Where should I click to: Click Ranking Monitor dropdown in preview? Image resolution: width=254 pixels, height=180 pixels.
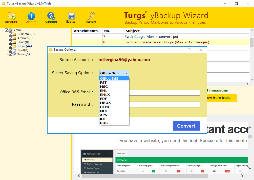coord(97,154)
